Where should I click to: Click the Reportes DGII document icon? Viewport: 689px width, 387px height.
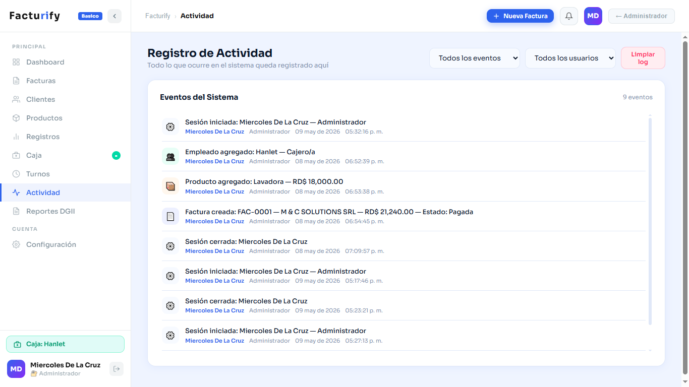pos(16,211)
